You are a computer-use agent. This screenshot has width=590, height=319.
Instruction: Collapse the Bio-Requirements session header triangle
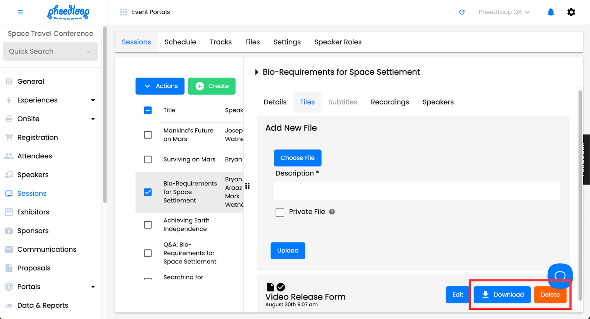257,72
